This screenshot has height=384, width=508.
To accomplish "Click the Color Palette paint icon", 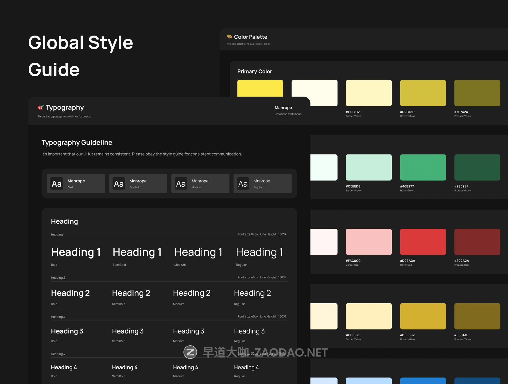I will (229, 37).
